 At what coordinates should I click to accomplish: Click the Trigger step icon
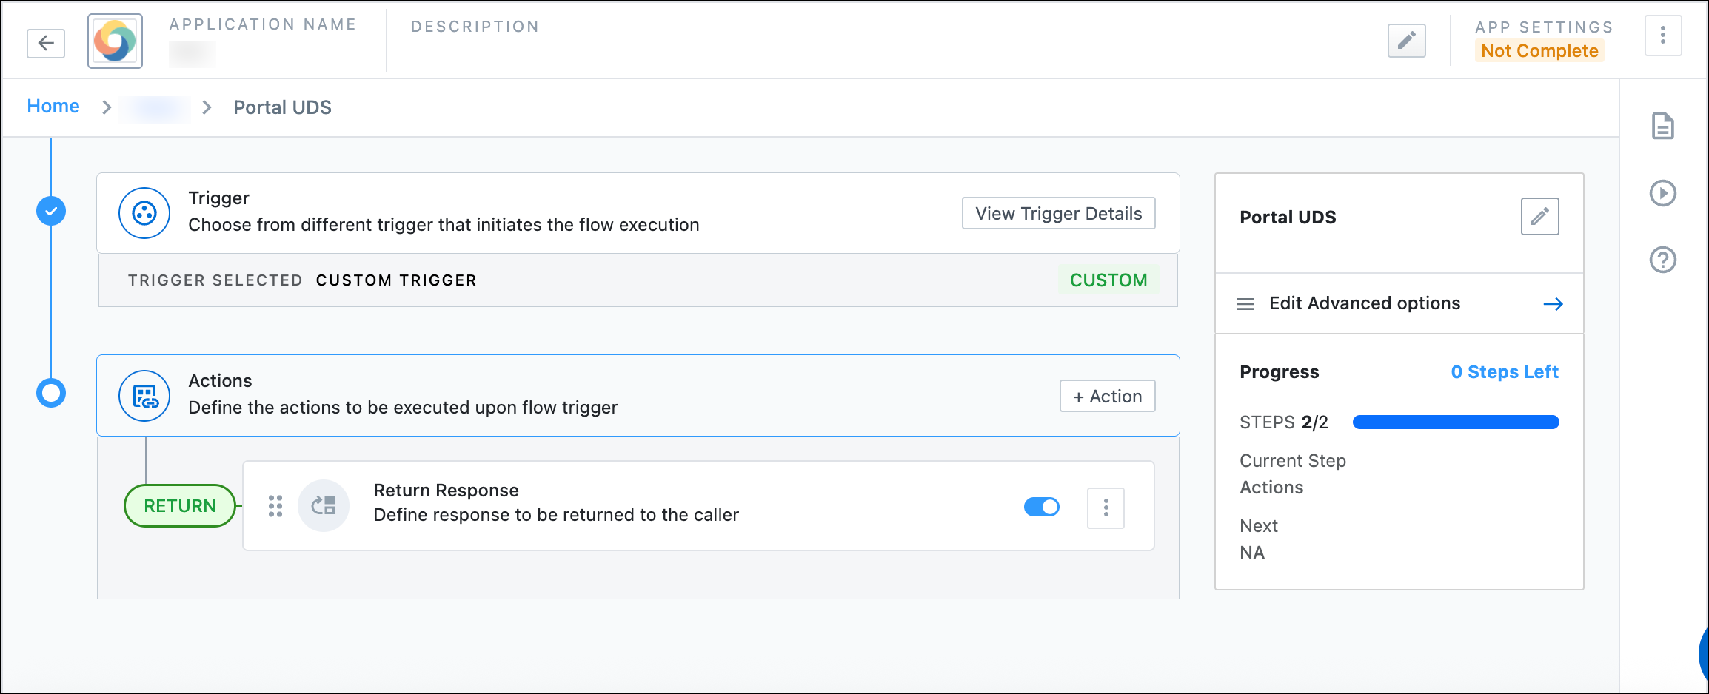point(144,212)
